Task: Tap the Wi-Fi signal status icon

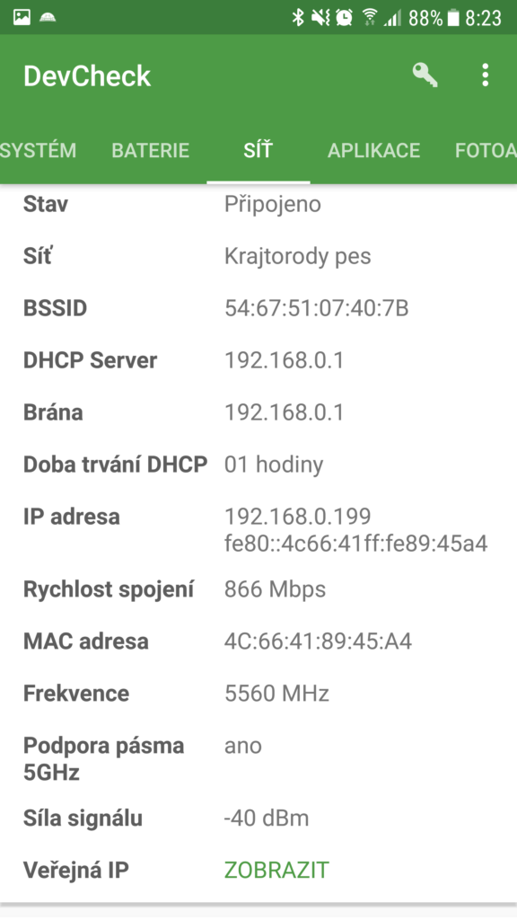Action: point(369,18)
